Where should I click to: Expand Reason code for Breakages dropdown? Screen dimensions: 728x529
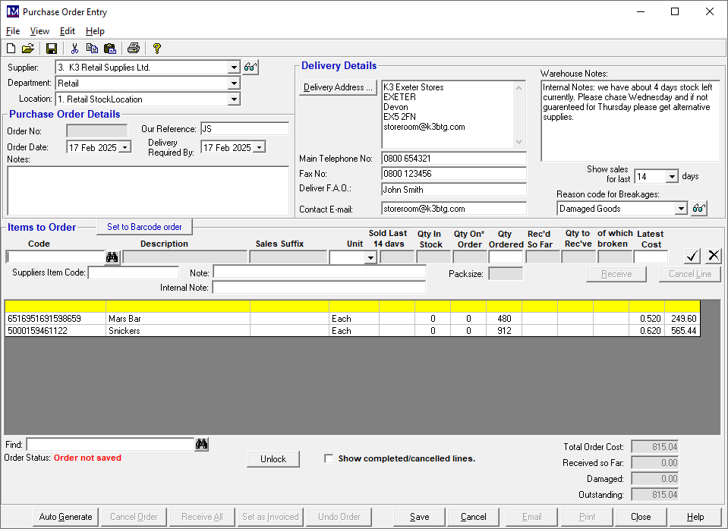(681, 209)
